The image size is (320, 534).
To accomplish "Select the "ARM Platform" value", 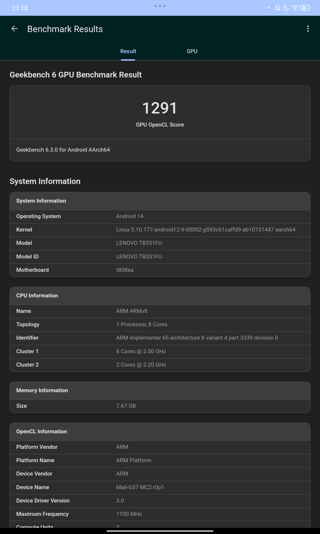I will 134,460.
